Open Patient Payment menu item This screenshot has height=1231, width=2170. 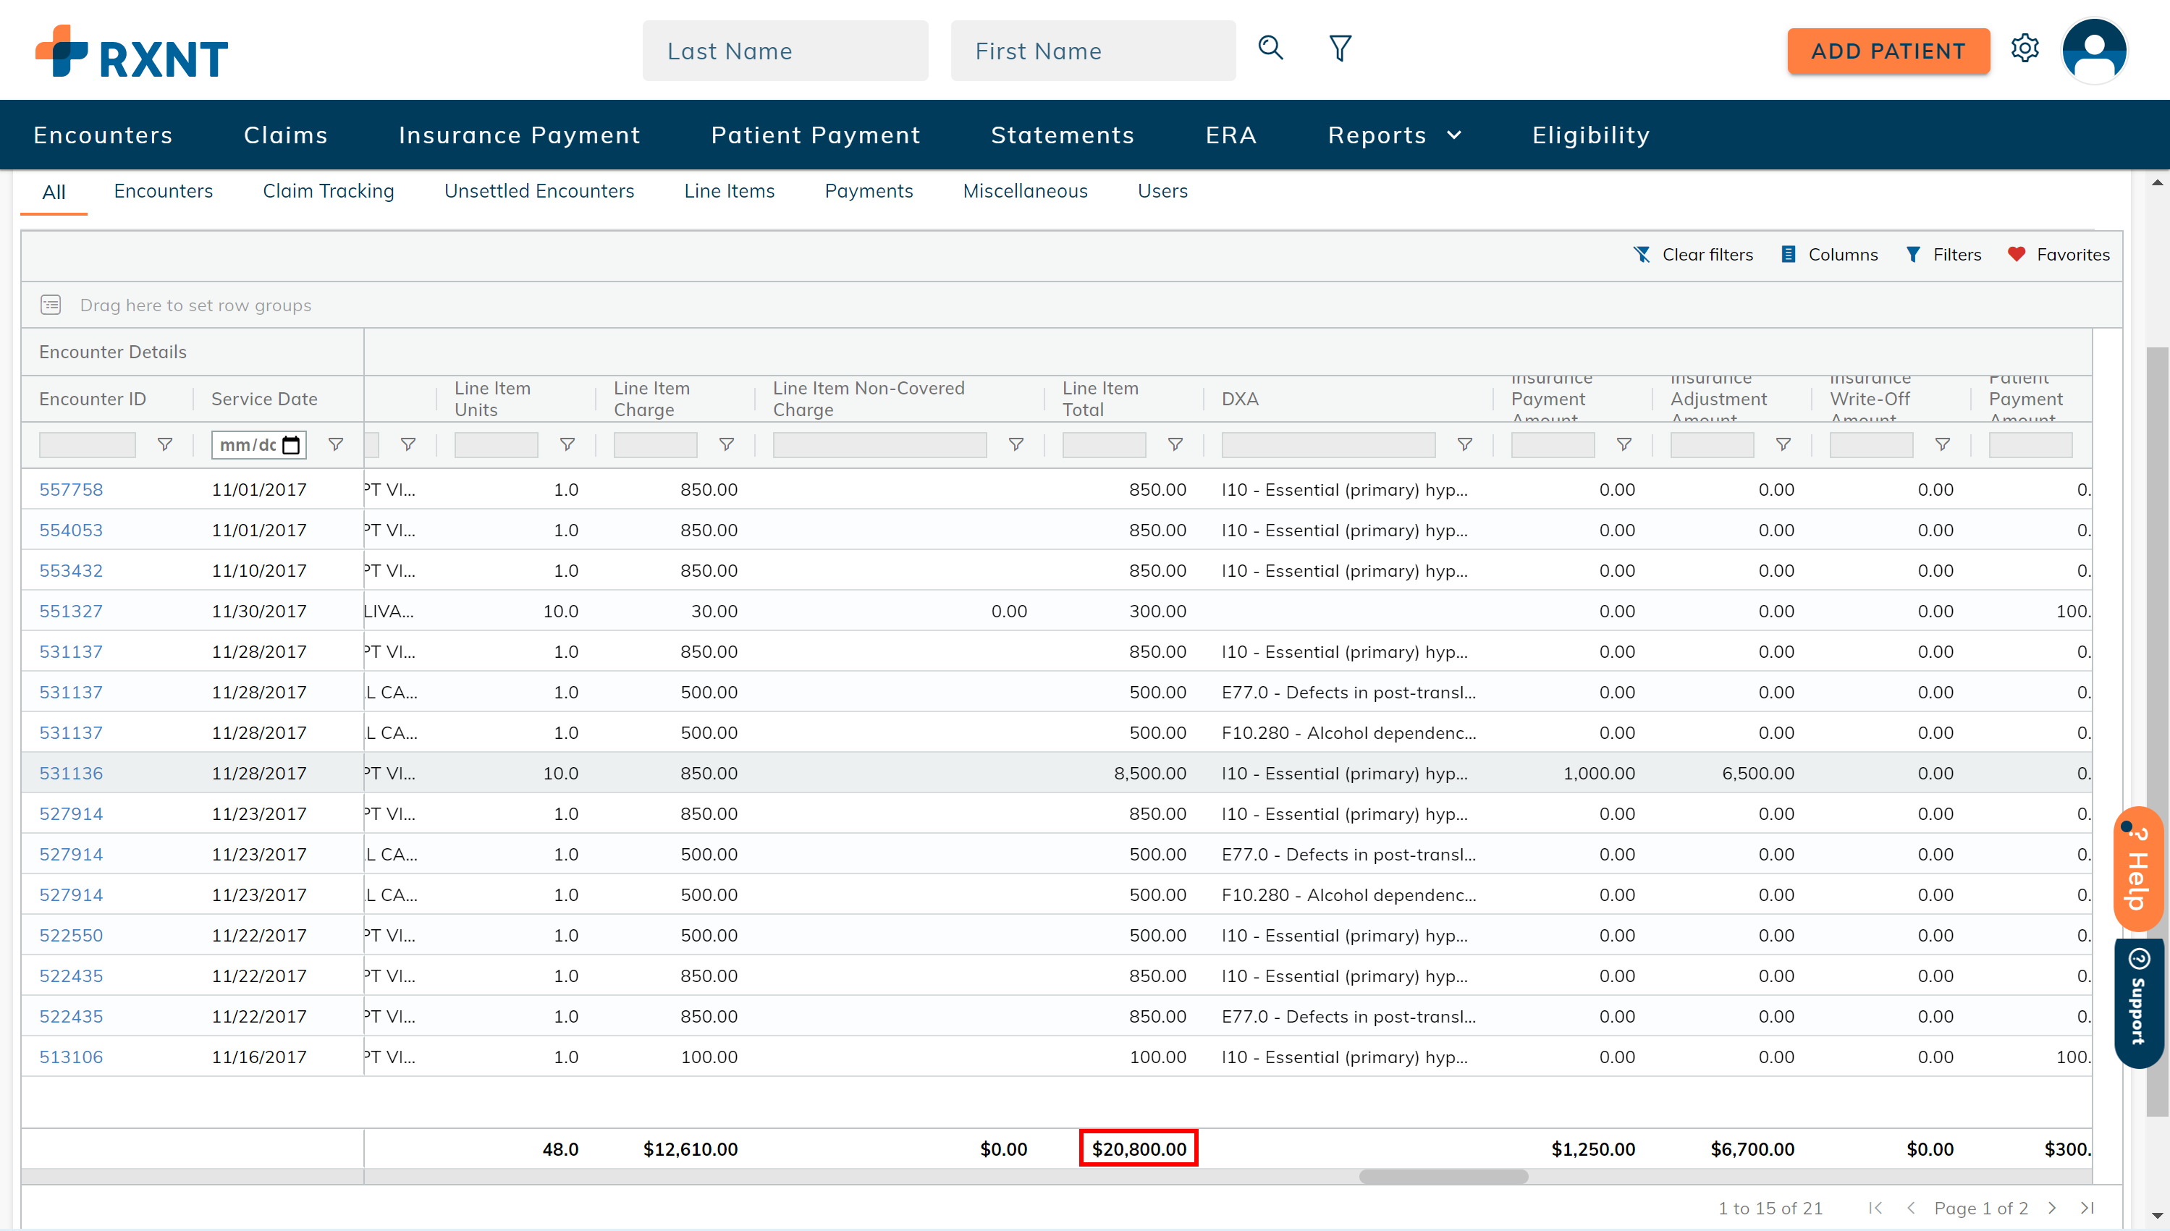(816, 135)
